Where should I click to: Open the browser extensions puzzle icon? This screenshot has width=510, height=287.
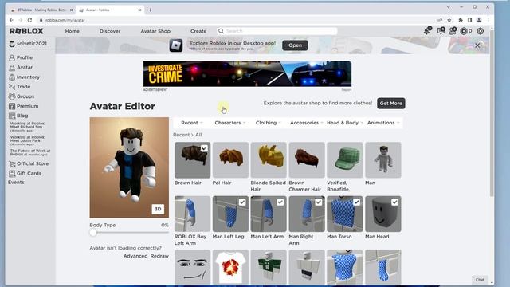point(461,20)
